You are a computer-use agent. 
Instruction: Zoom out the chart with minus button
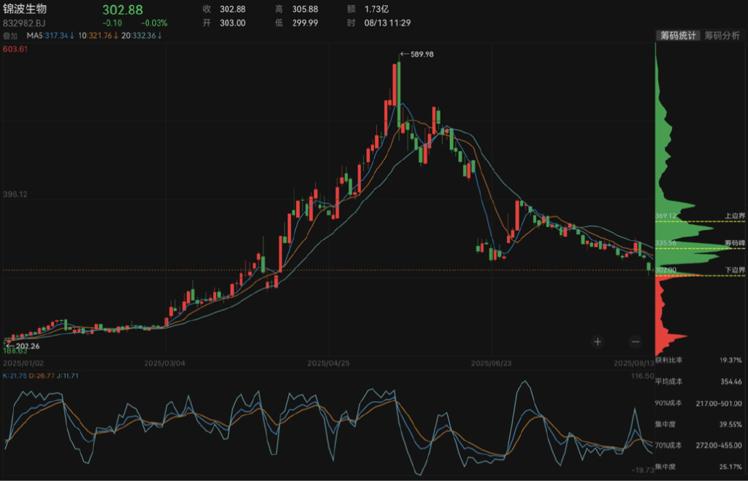click(635, 341)
